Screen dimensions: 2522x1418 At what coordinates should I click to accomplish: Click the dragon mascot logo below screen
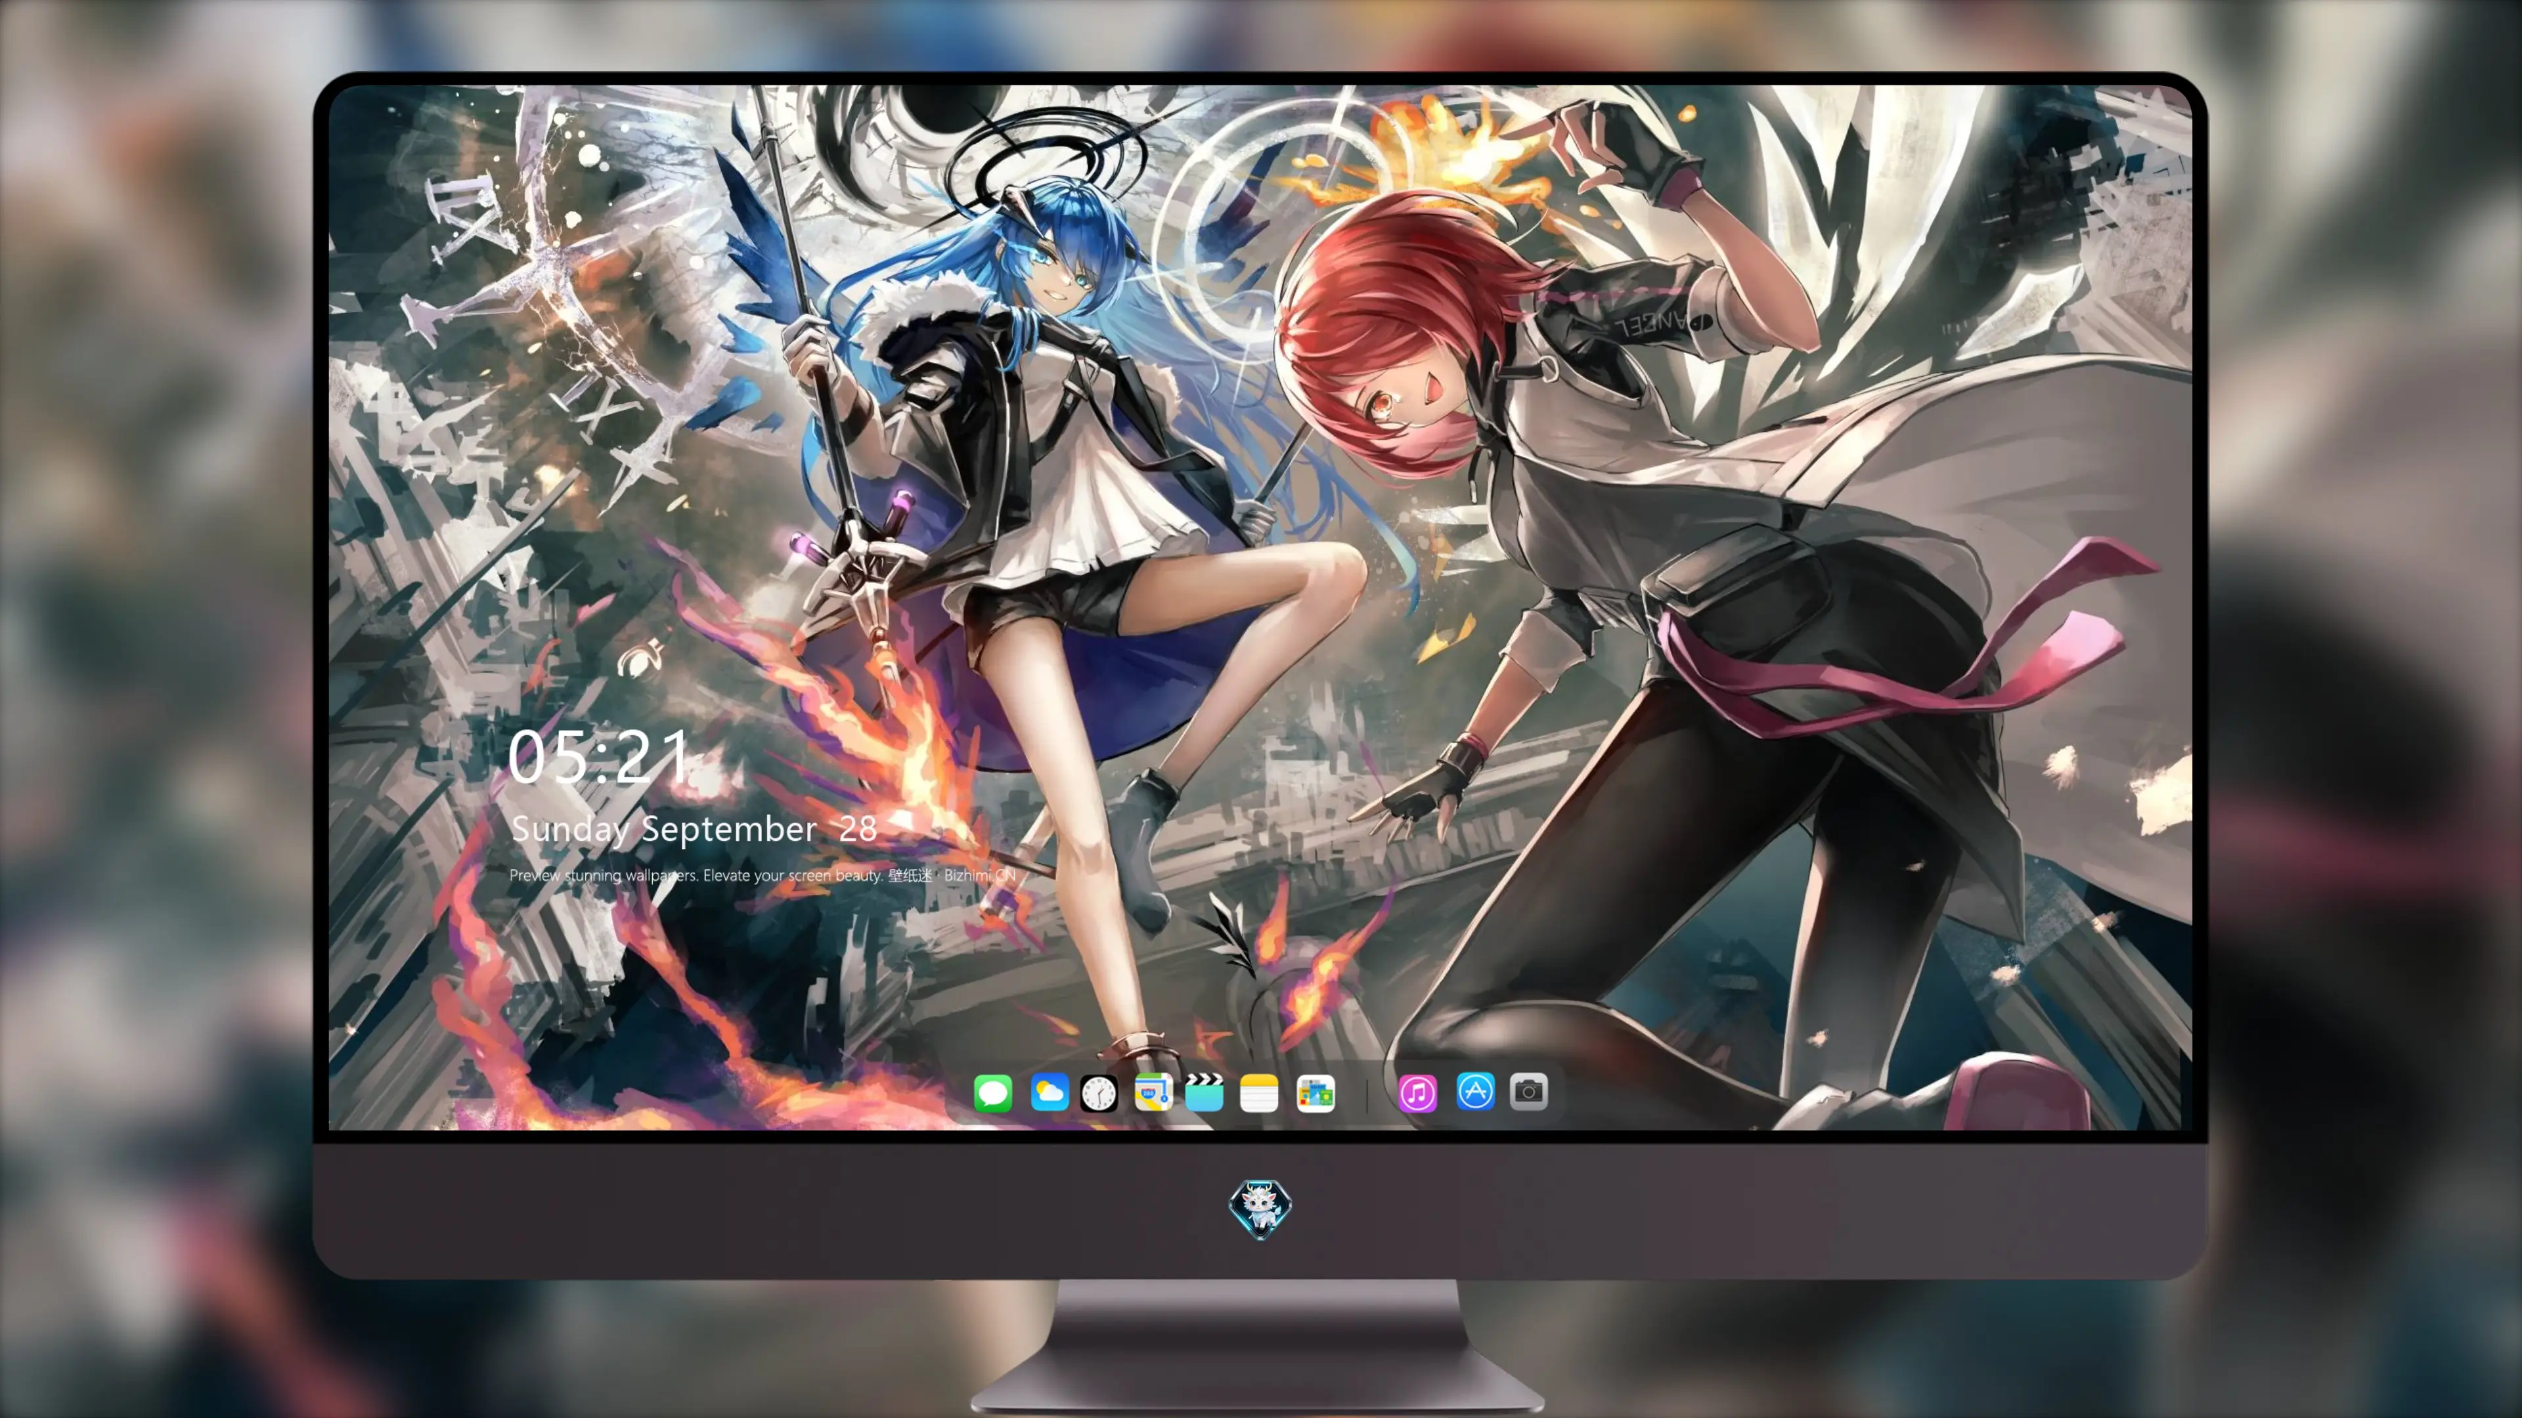click(1260, 1209)
